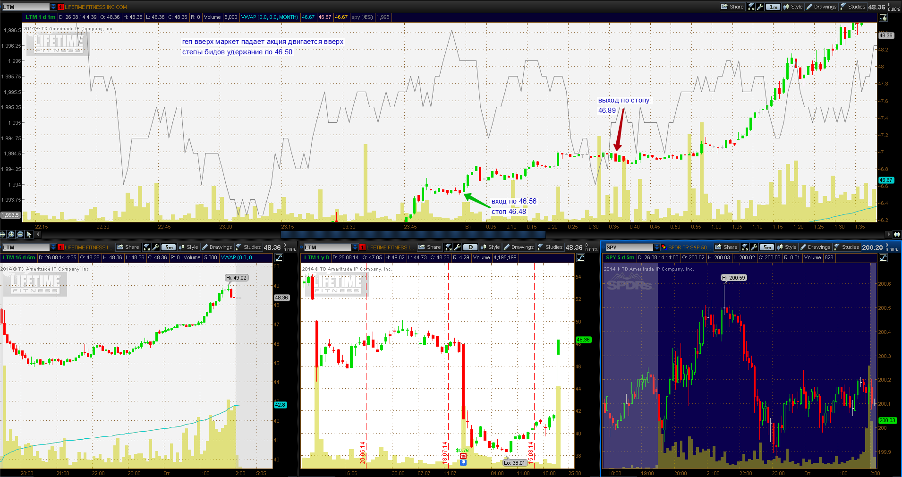Toggle side panel icon in SPY chart
The height and width of the screenshot is (477, 902).
[x=883, y=258]
